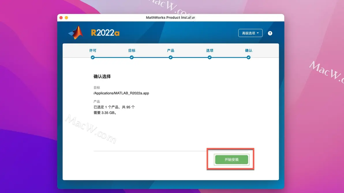Go to the 选项 step
Viewport: 344px width, 193px height.
click(x=210, y=51)
